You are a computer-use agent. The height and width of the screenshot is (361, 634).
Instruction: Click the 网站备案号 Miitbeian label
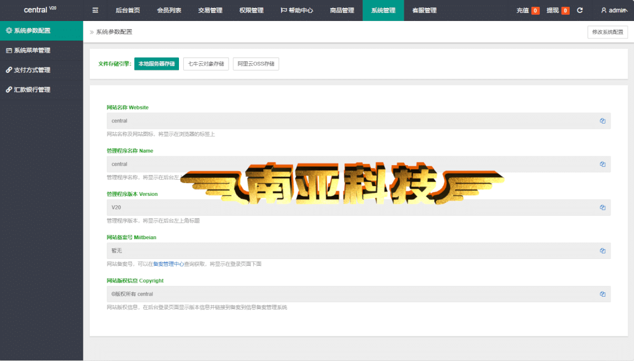click(131, 237)
